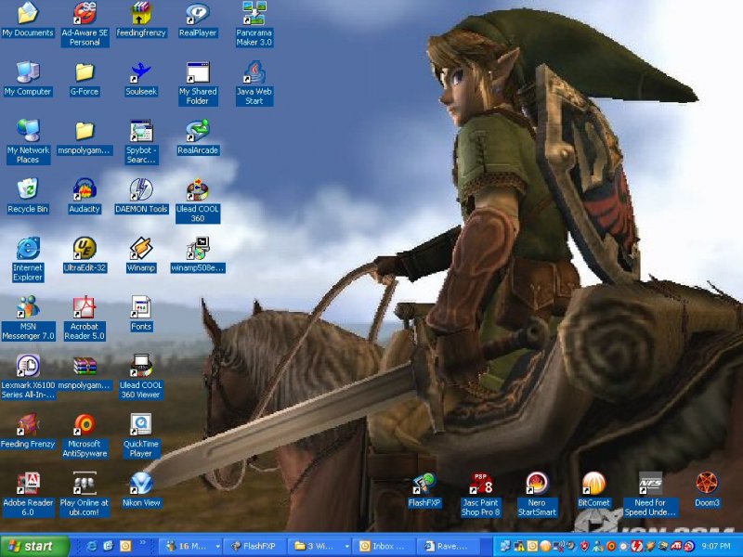Image resolution: width=743 pixels, height=557 pixels.
Task: Open the grouped MSN Messenger taskbar button
Action: click(191, 546)
